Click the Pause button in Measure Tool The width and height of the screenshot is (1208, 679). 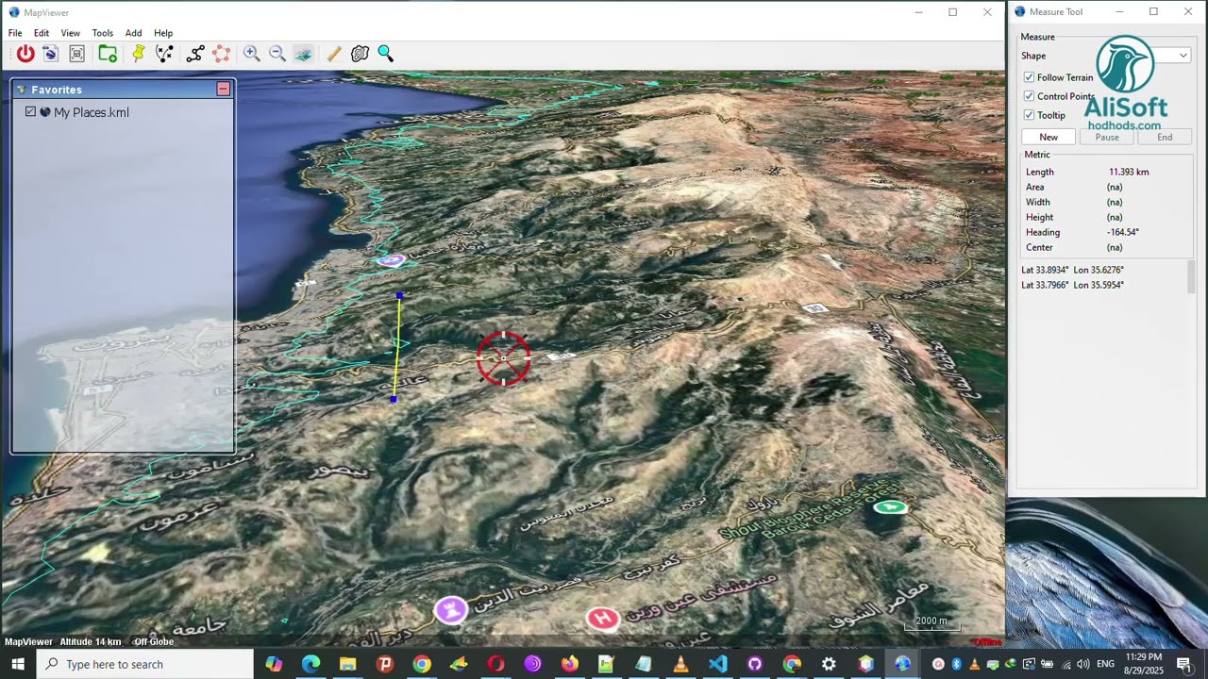(1107, 137)
